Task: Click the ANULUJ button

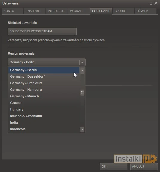Action: pos(144,167)
